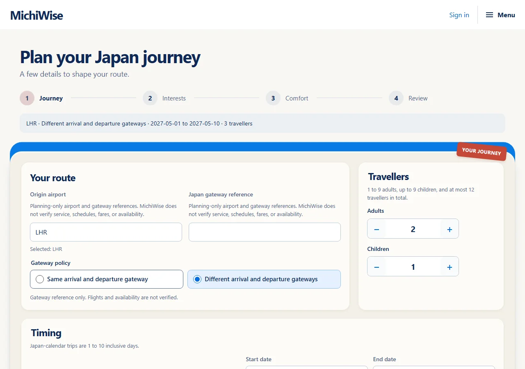Screen dimensions: 525x369
Task: Click 'A few details to shape your route.'
Action: click(x=75, y=74)
